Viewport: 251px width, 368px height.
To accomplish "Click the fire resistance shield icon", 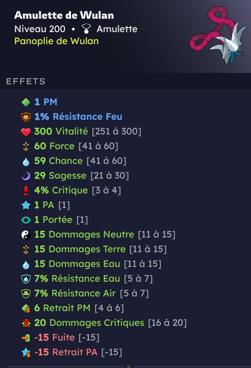I will 26,117.
